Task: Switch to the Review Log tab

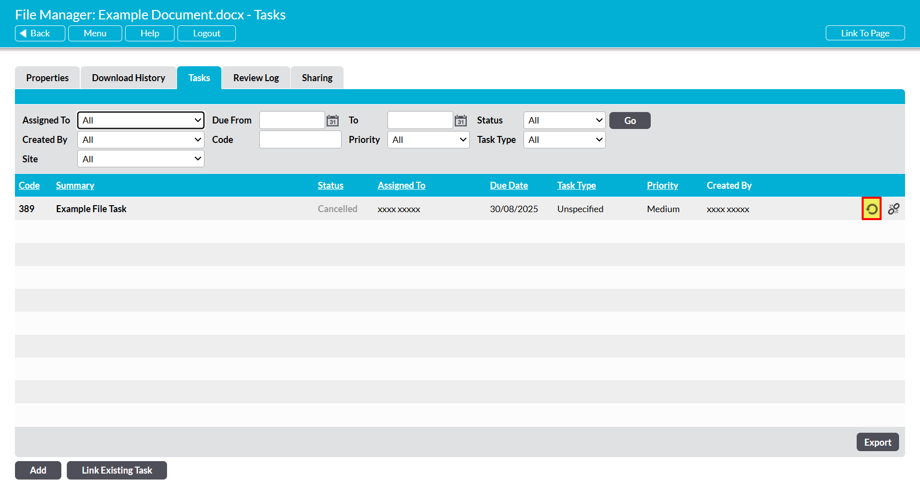Action: [256, 78]
